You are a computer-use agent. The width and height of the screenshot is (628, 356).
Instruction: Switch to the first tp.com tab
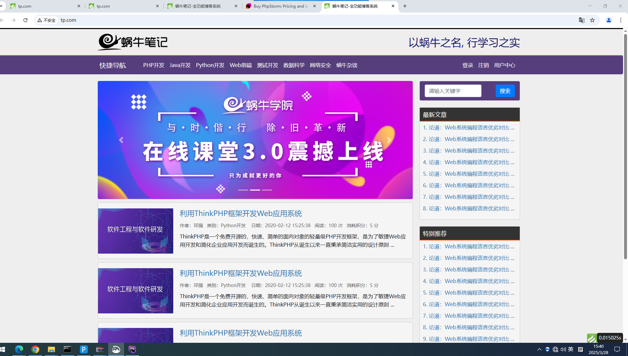click(45, 6)
